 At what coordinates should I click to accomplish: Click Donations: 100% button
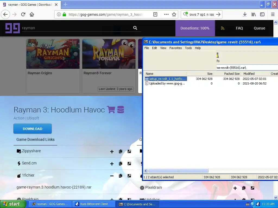(195, 28)
